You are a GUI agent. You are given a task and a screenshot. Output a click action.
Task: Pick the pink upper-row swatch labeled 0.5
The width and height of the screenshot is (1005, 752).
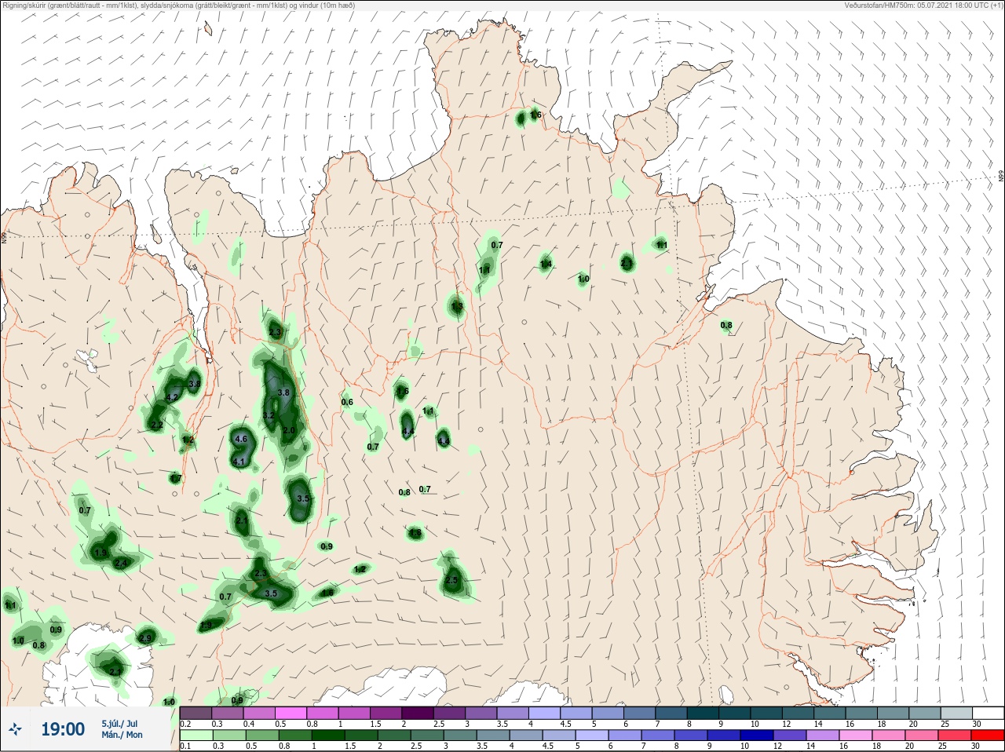point(291,713)
